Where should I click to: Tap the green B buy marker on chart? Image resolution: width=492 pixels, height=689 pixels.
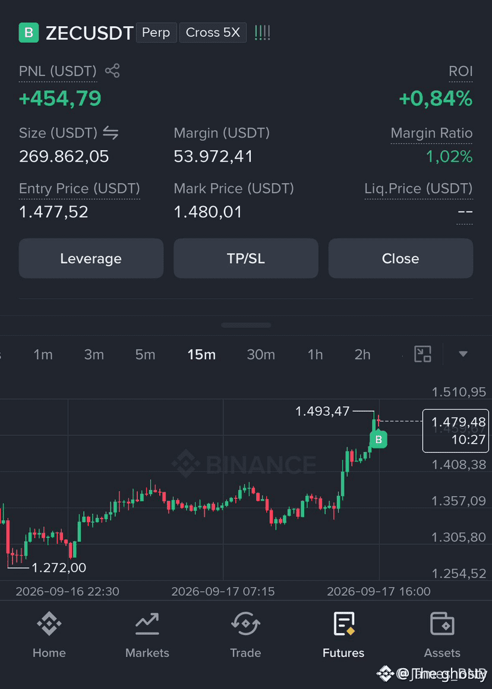coord(378,439)
